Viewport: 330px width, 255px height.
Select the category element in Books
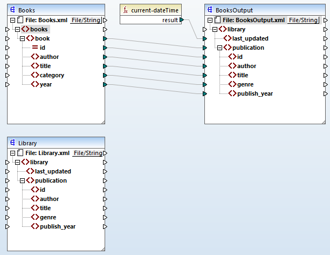pos(51,75)
